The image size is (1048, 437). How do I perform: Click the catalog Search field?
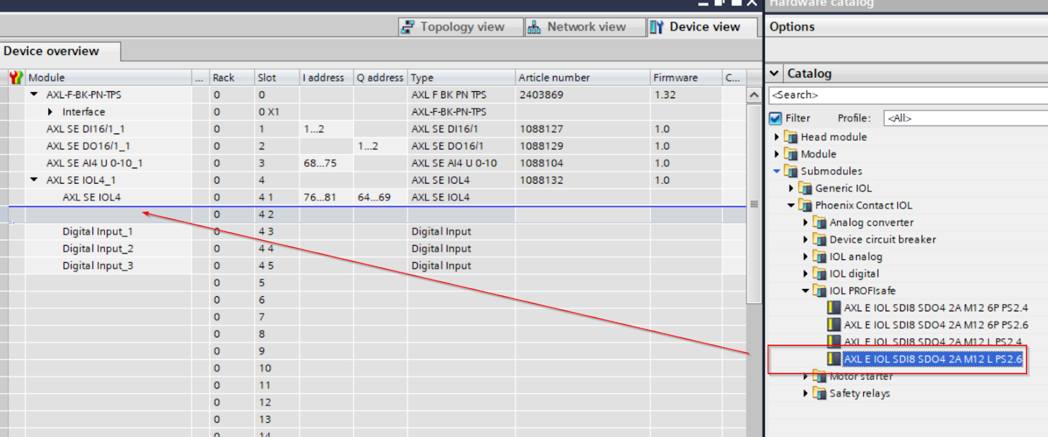coord(908,95)
